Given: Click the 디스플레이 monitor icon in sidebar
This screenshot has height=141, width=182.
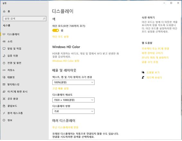Looking at the screenshot, I should point(4,34).
